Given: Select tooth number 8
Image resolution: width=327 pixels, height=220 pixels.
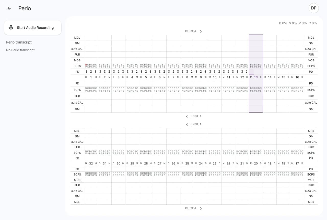Looking at the screenshot, I should (x=187, y=77).
